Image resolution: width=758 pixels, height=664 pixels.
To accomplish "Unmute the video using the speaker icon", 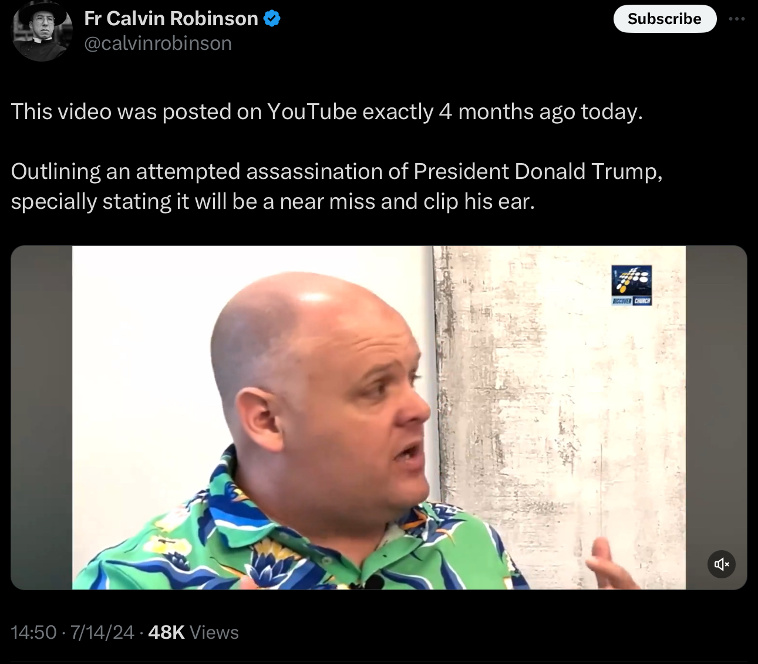I will 722,564.
